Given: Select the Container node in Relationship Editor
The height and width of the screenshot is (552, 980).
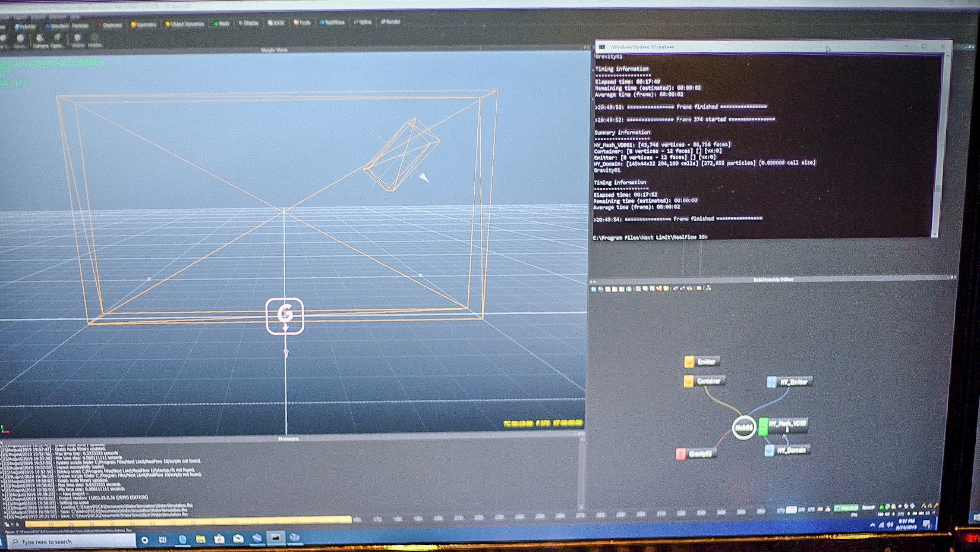Looking at the screenshot, I should point(703,381).
